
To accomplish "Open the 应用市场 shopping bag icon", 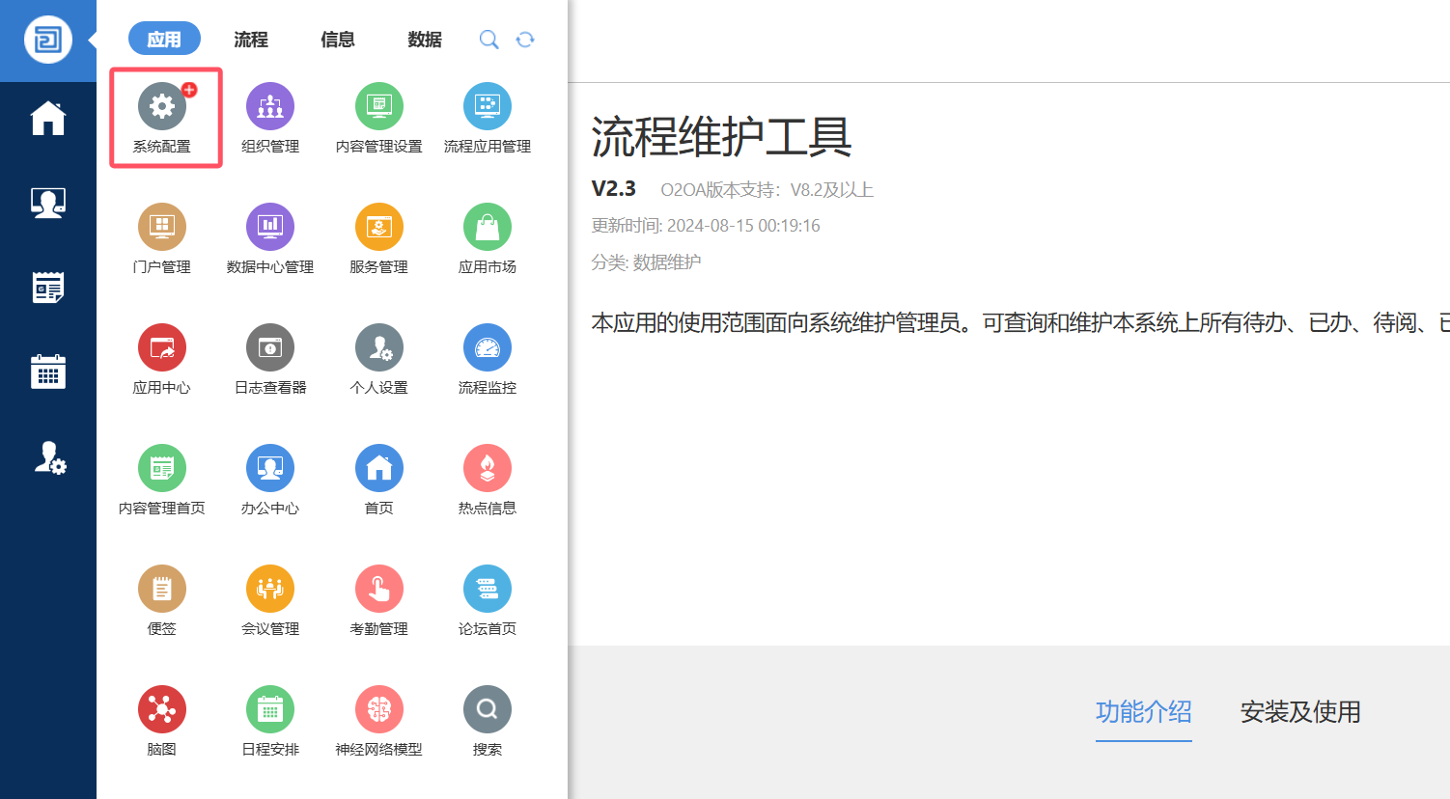I will 487,228.
